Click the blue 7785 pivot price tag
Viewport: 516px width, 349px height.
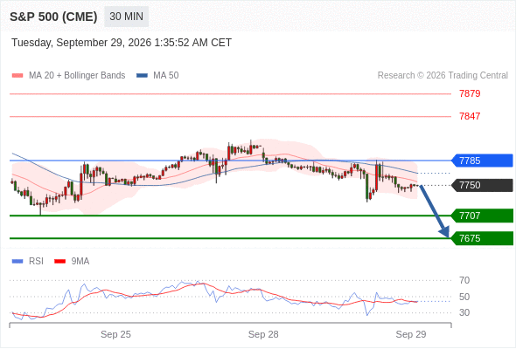tap(482, 161)
